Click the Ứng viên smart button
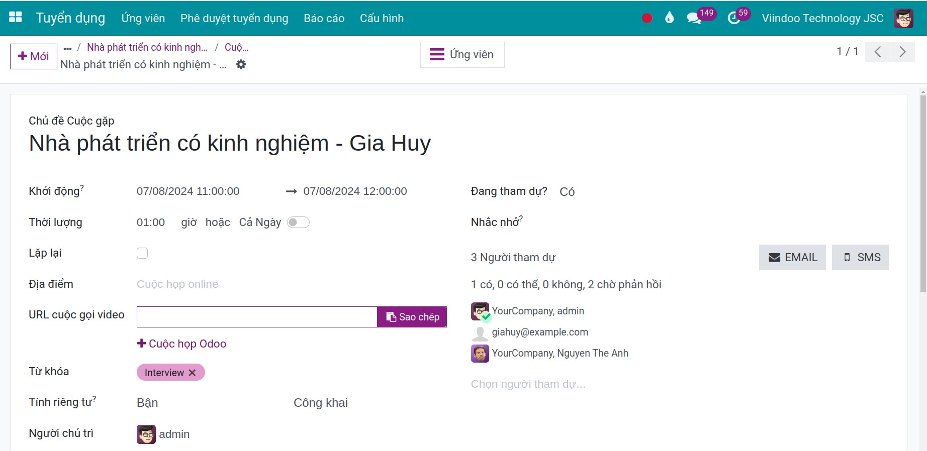Image resolution: width=927 pixels, height=451 pixels. (462, 54)
